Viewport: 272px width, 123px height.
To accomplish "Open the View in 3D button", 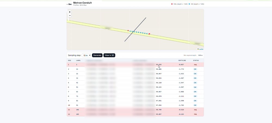I will coord(109,55).
